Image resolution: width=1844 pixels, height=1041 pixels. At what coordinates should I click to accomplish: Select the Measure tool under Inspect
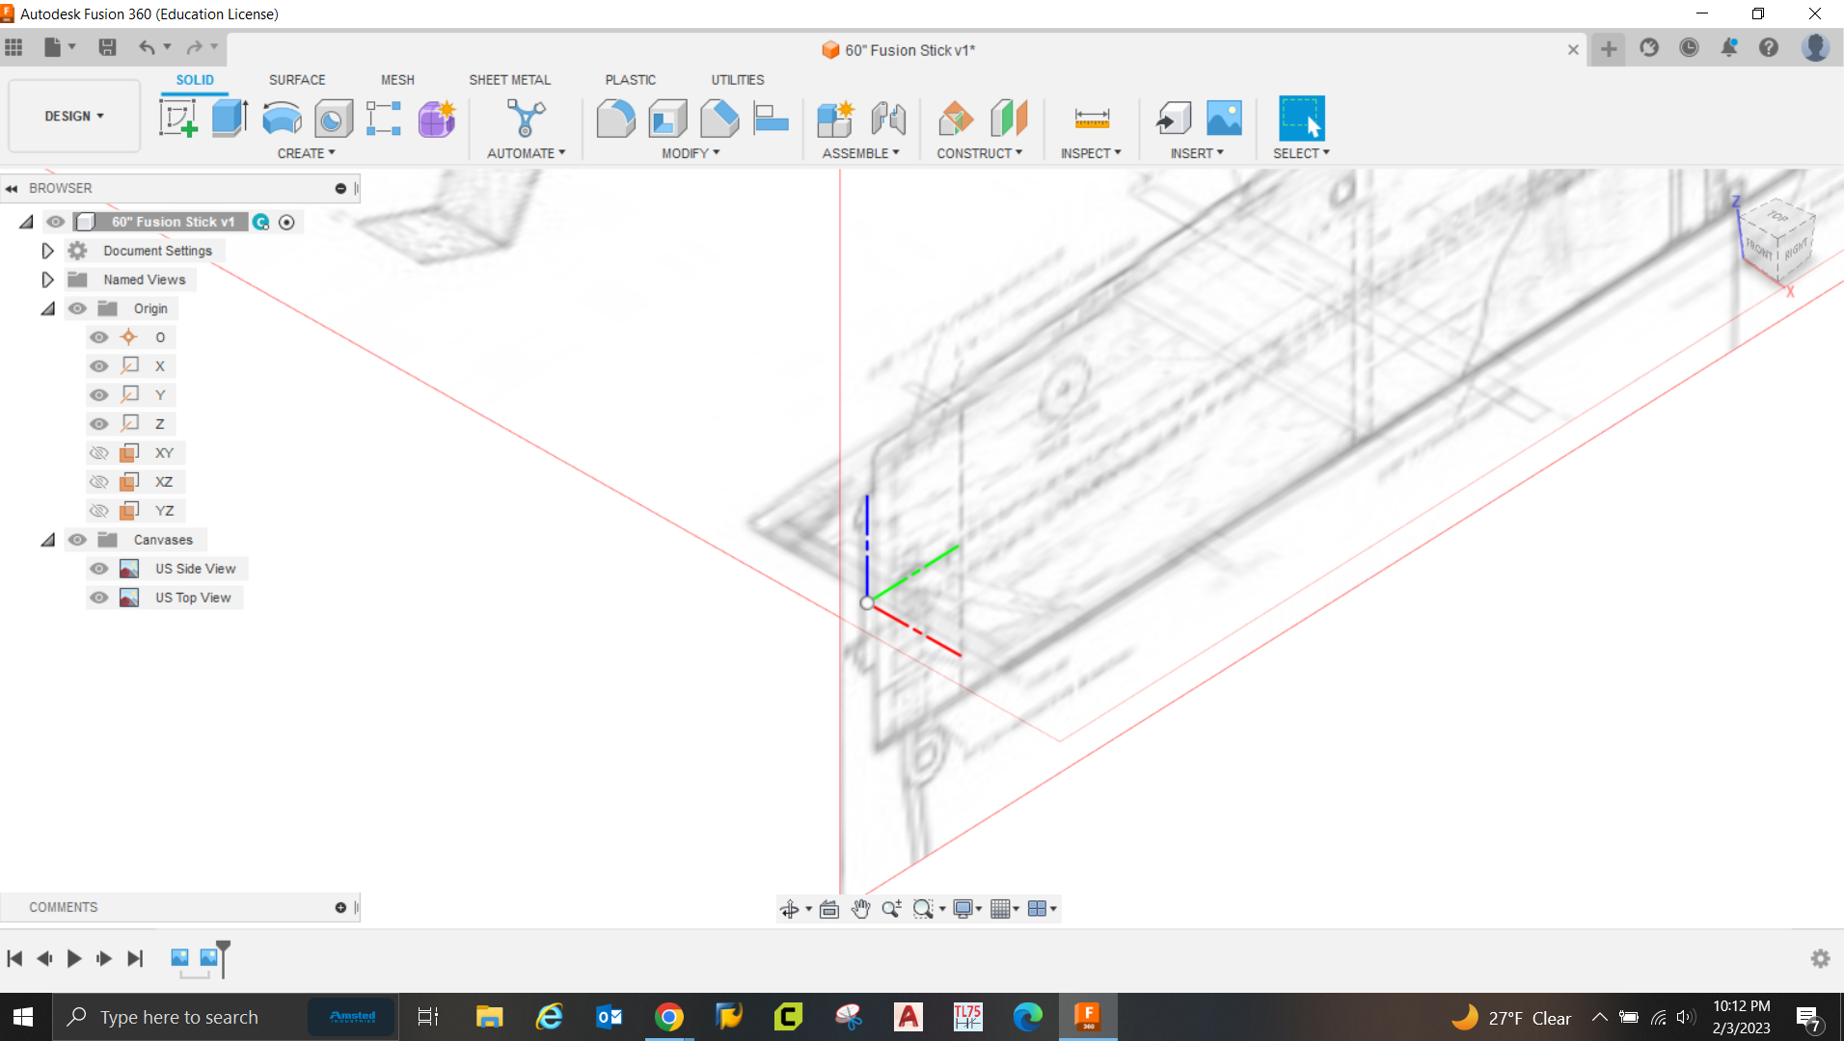pyautogui.click(x=1091, y=117)
